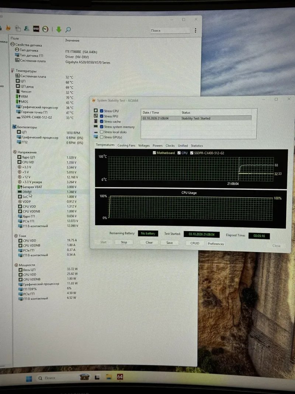Image resolution: width=295 pixels, height=394 pixels.
Task: Open File Explorer folder from taskbar
Action: 109,377
